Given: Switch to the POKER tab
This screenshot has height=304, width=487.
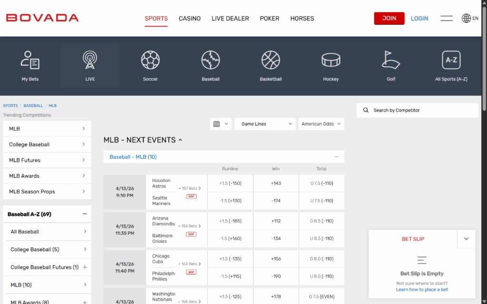Looking at the screenshot, I should 270,19.
